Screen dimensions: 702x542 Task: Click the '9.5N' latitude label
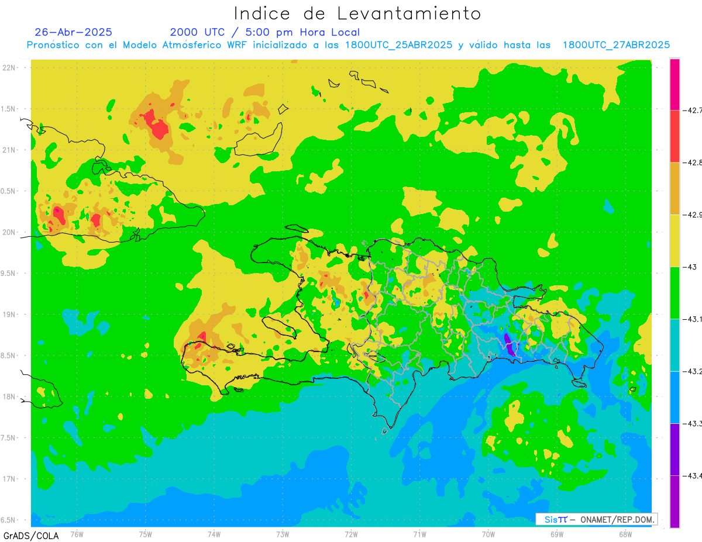click(x=9, y=273)
